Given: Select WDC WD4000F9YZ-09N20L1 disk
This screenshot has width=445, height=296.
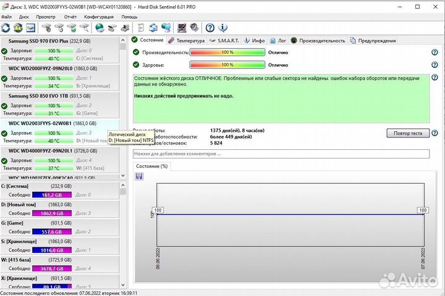Looking at the screenshot, I should [59, 160].
